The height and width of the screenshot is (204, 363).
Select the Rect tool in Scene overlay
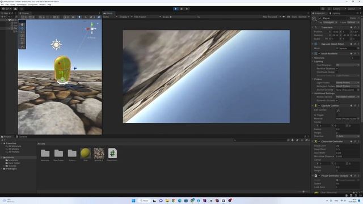[x=22, y=39]
